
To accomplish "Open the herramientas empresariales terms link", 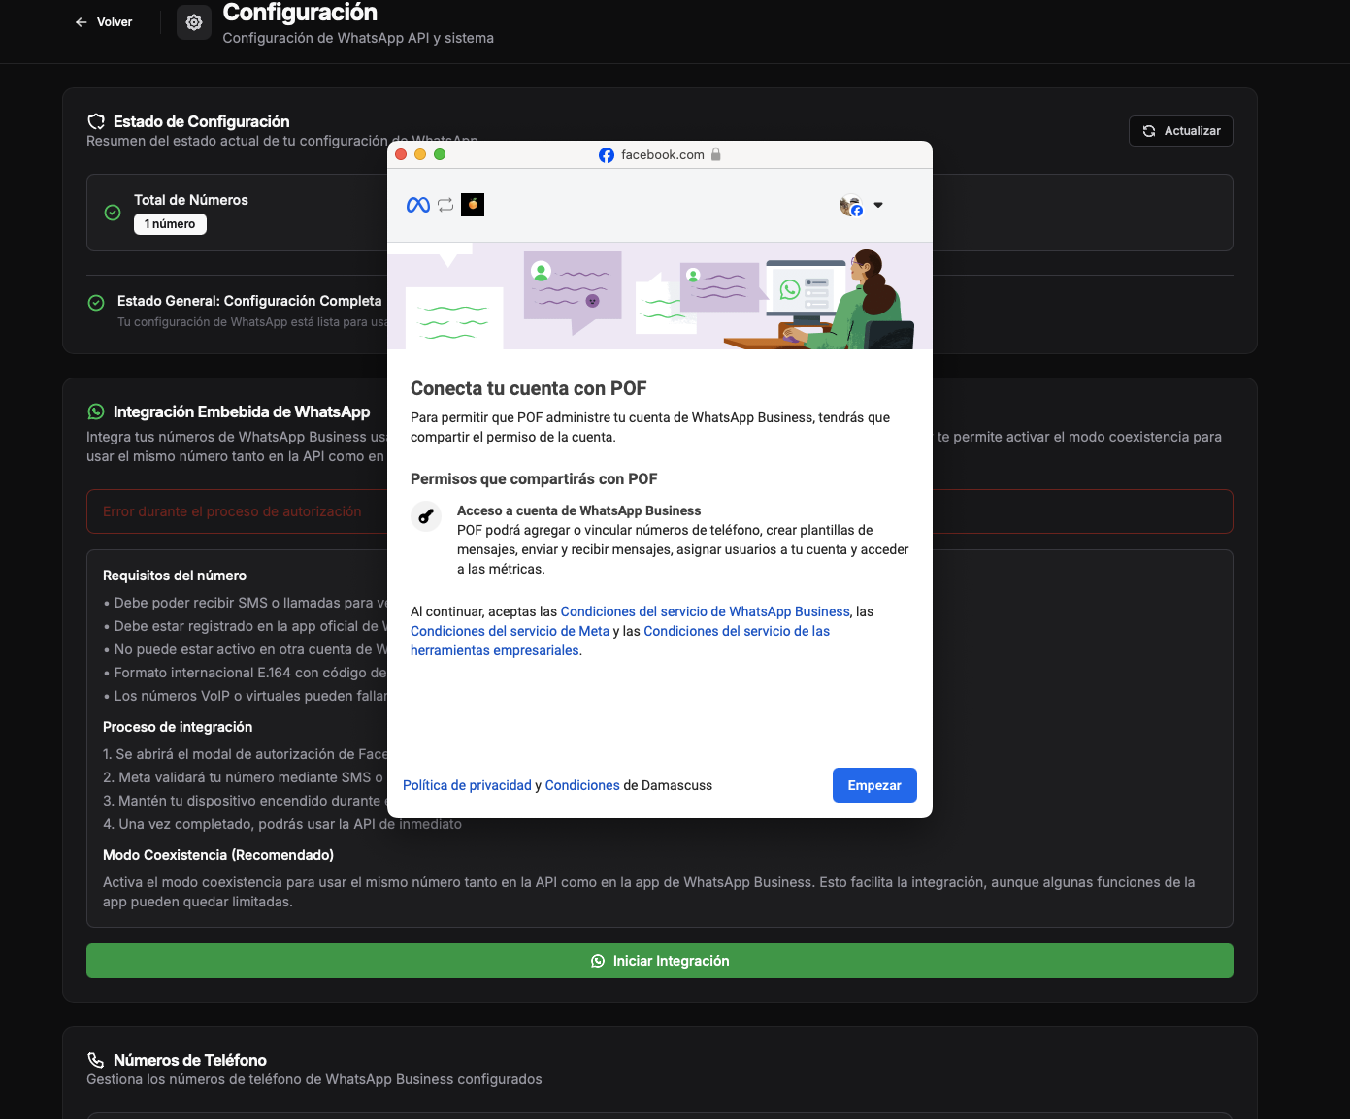I will click(x=620, y=641).
